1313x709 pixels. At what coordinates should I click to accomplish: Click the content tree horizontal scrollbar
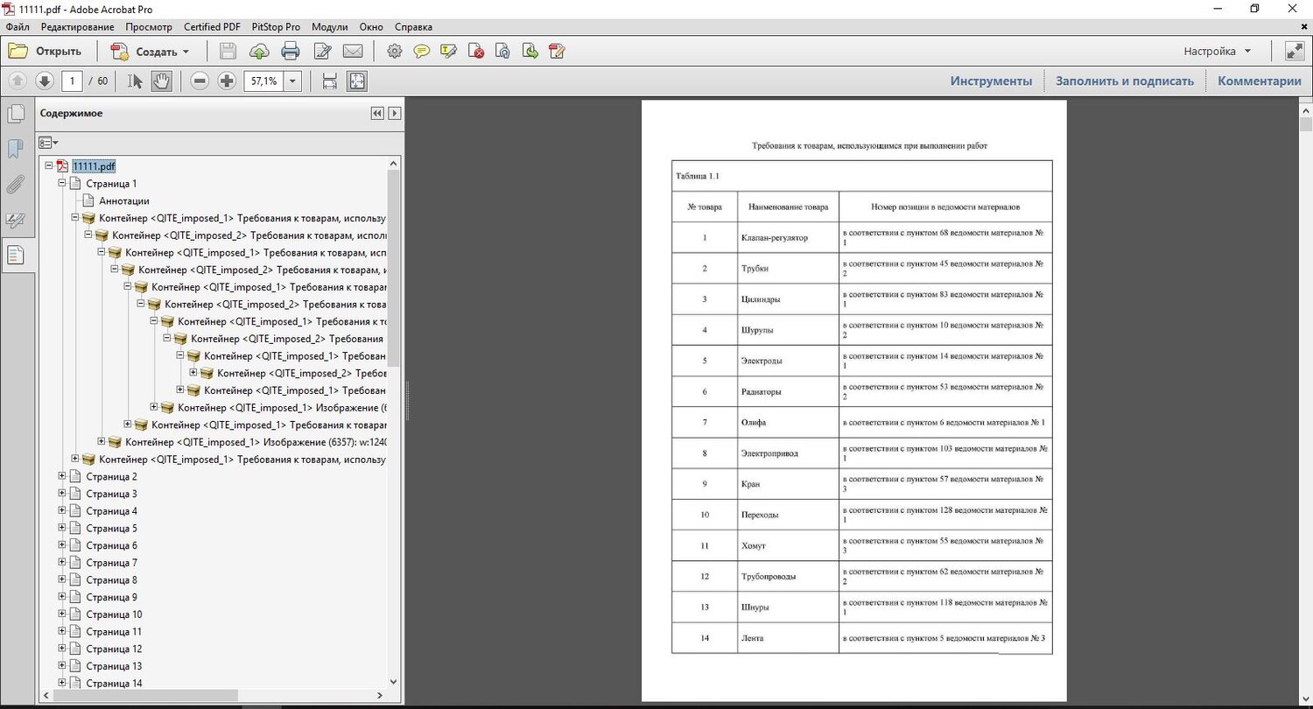(x=212, y=696)
